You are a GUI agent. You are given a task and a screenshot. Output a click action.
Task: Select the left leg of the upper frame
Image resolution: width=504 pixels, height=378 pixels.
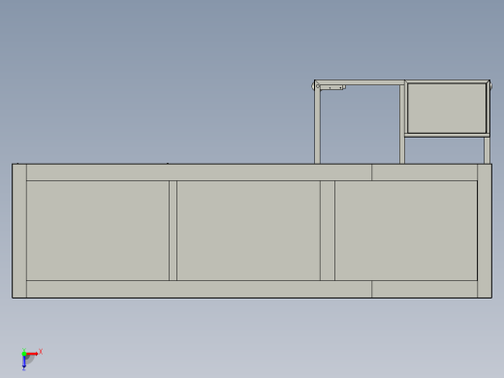click(317, 125)
